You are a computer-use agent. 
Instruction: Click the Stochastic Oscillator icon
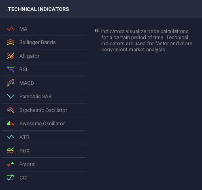point(11,110)
